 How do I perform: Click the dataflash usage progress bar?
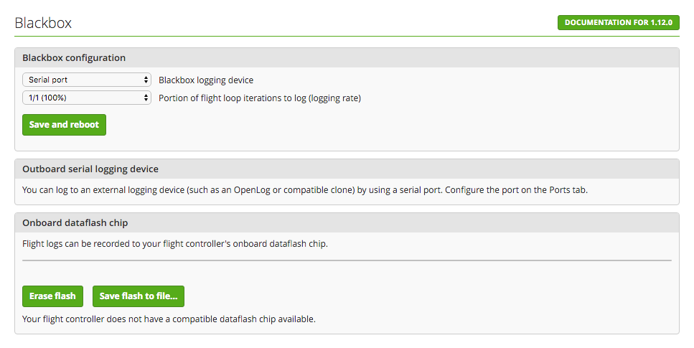pos(347,260)
